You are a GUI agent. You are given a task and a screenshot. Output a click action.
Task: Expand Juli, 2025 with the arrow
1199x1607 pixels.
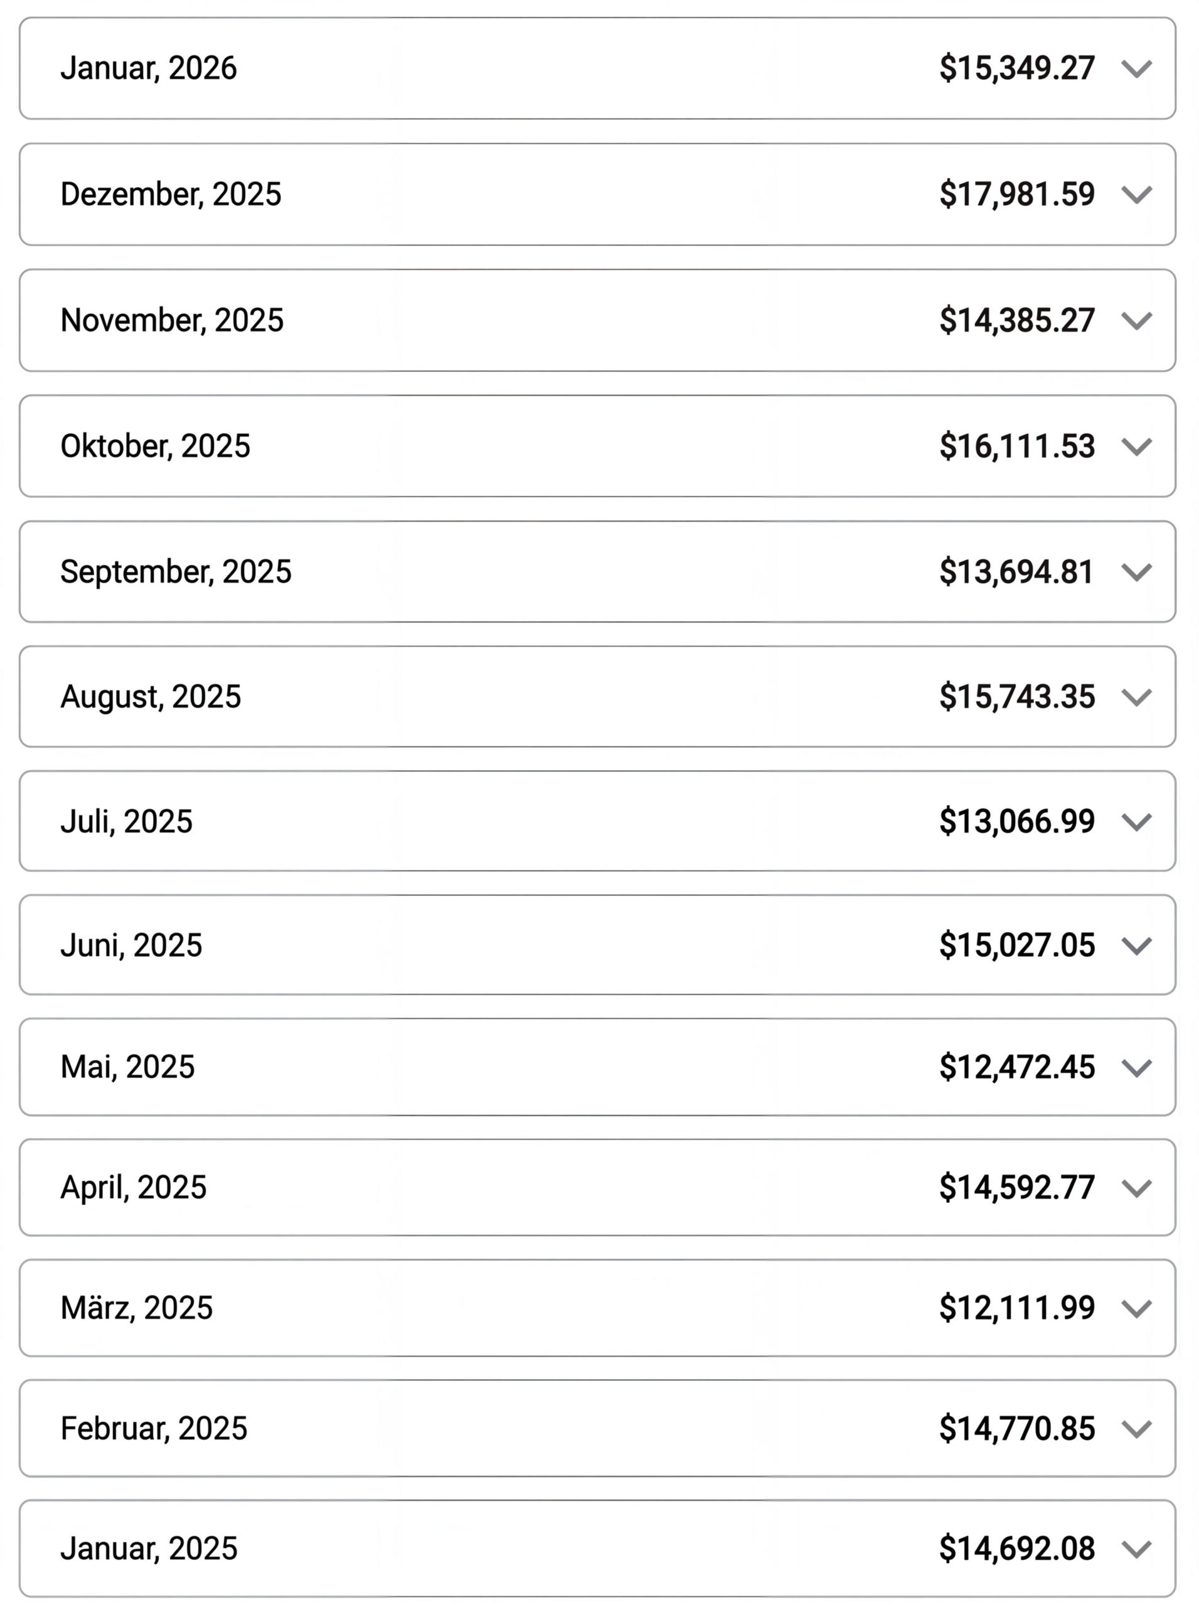[x=1136, y=822]
